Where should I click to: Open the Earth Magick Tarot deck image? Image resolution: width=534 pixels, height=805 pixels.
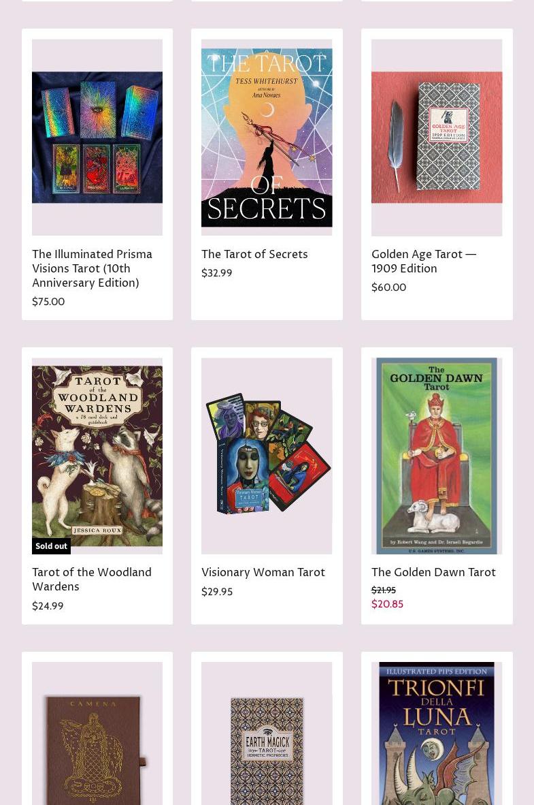click(x=267, y=733)
